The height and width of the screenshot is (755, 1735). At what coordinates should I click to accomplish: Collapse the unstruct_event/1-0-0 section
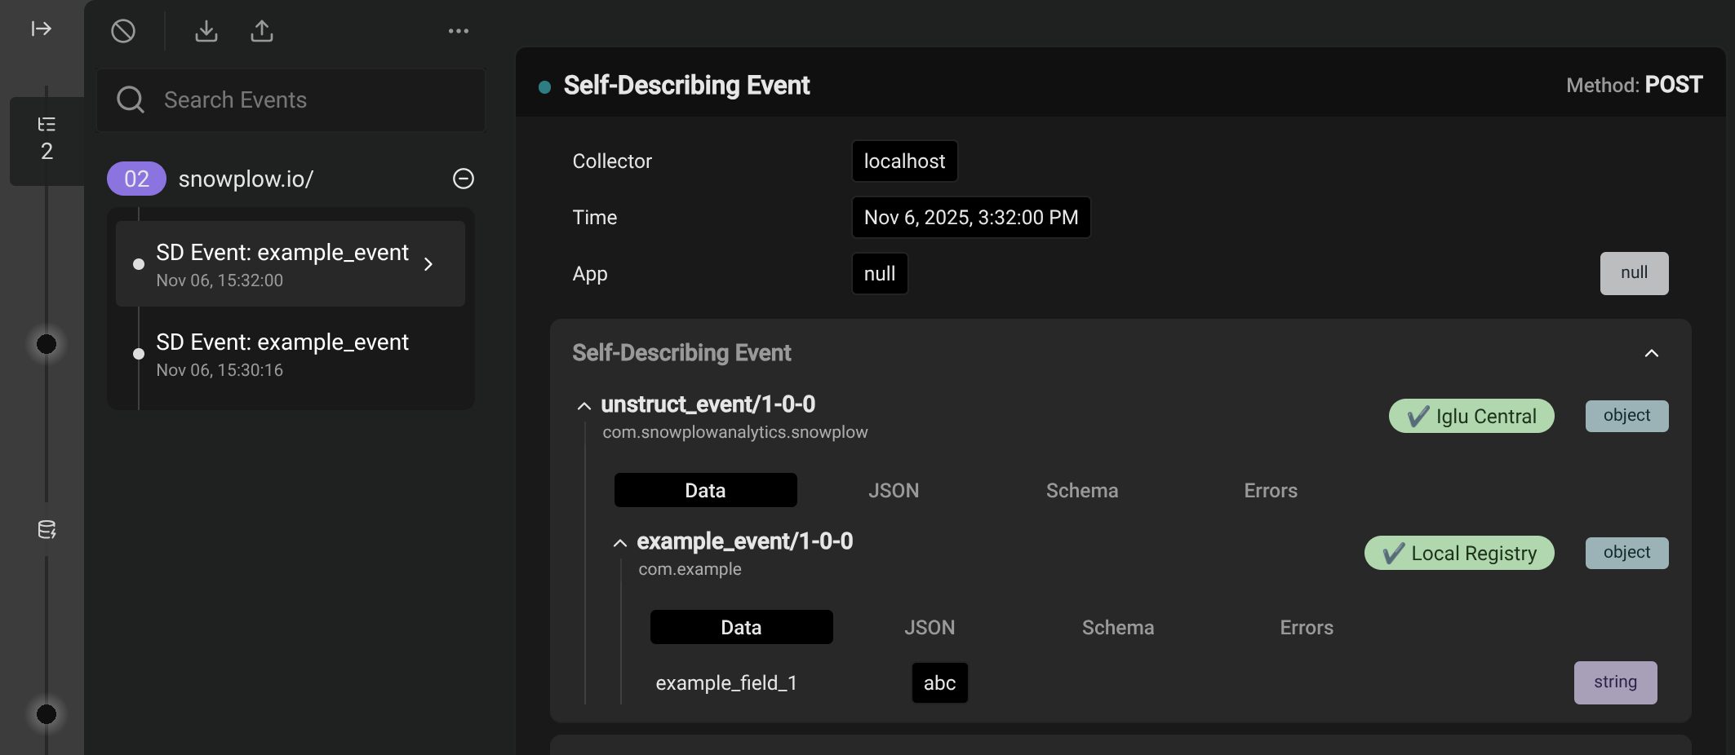tap(584, 406)
